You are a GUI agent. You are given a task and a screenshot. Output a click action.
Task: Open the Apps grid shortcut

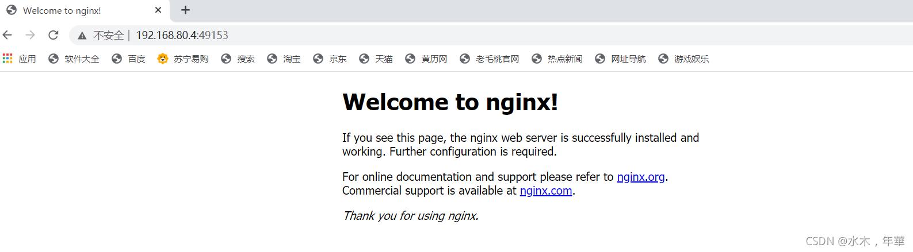pyautogui.click(x=19, y=59)
